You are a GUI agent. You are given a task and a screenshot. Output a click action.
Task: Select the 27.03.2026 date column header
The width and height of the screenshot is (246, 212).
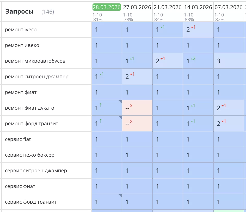tap(137, 7)
